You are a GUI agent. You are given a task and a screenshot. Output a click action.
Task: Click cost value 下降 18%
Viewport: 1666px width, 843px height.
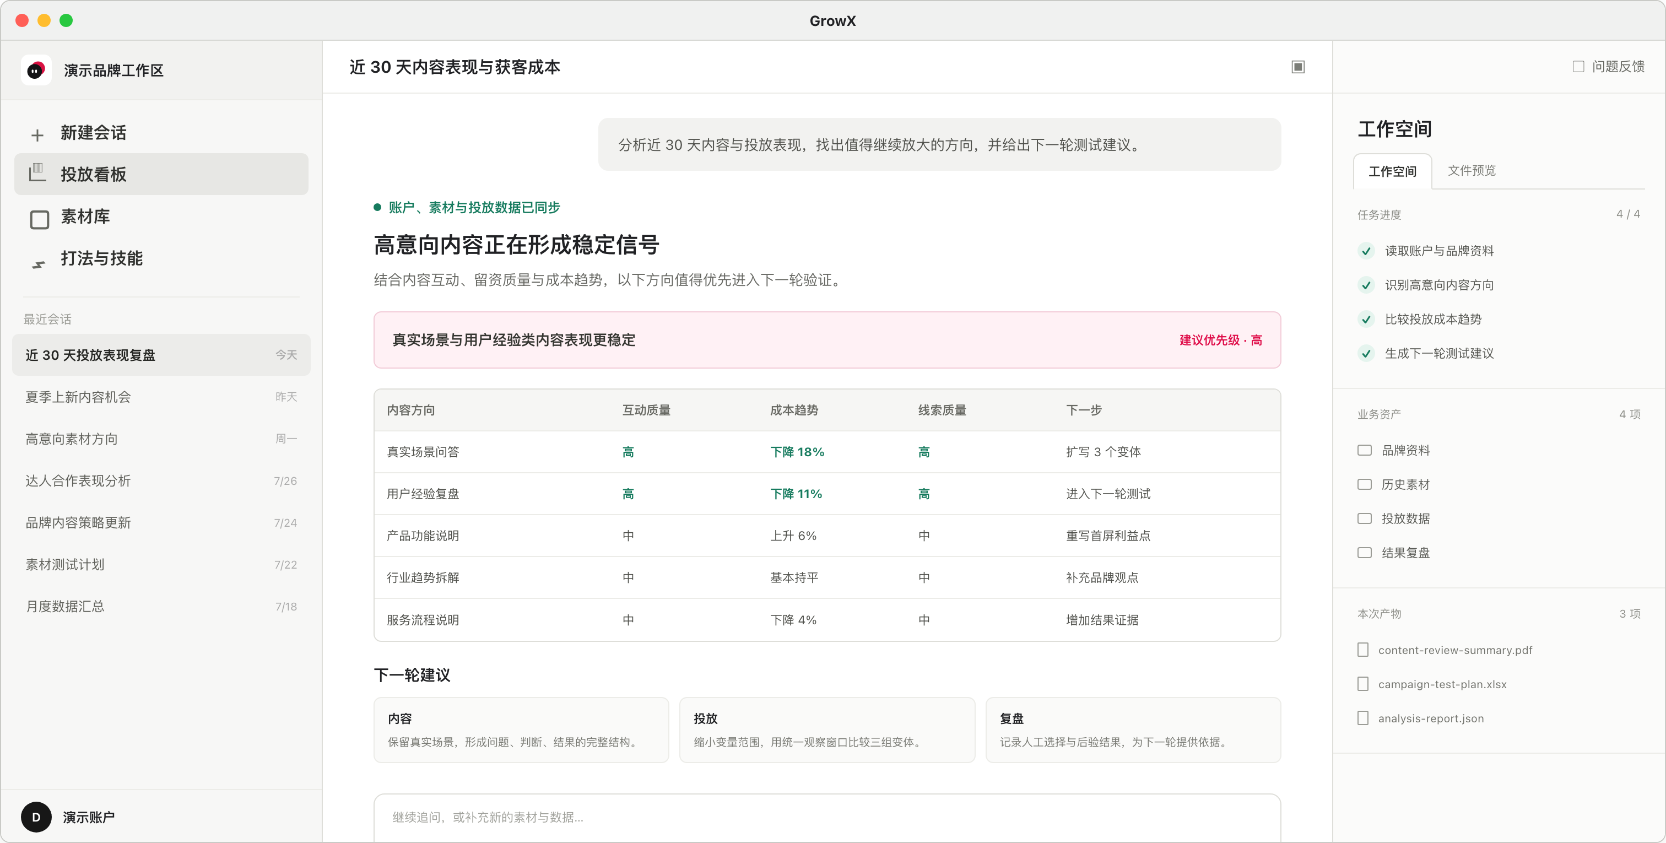797,452
